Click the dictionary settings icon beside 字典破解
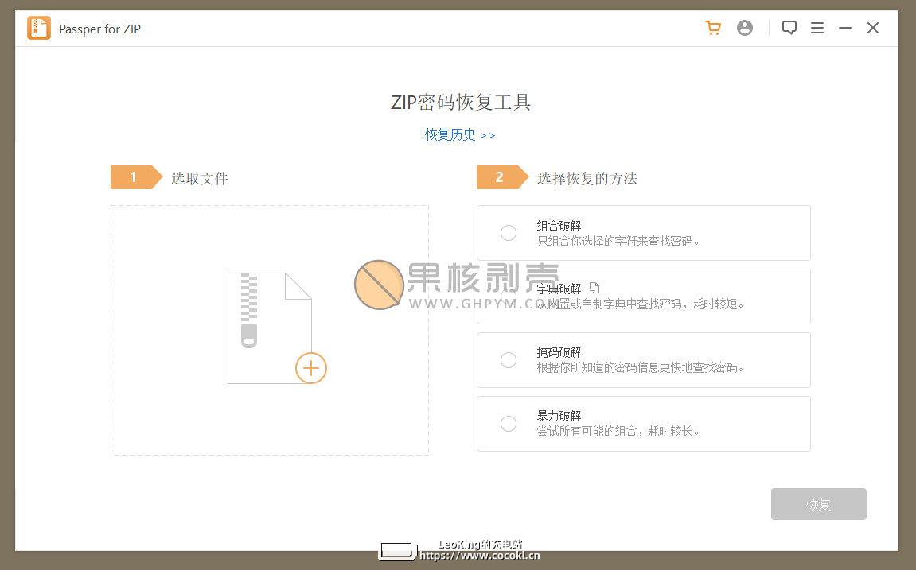The height and width of the screenshot is (570, 916). tap(594, 288)
